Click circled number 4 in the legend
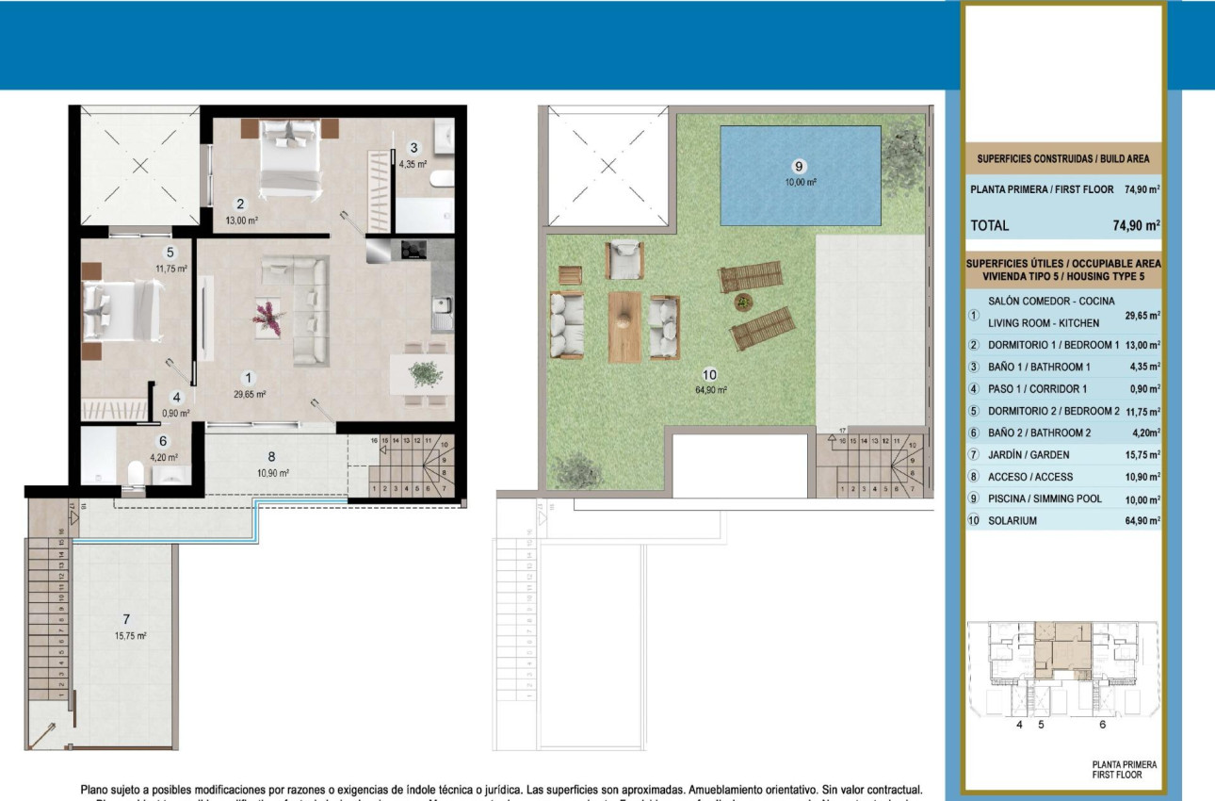The width and height of the screenshot is (1215, 801). tap(975, 388)
